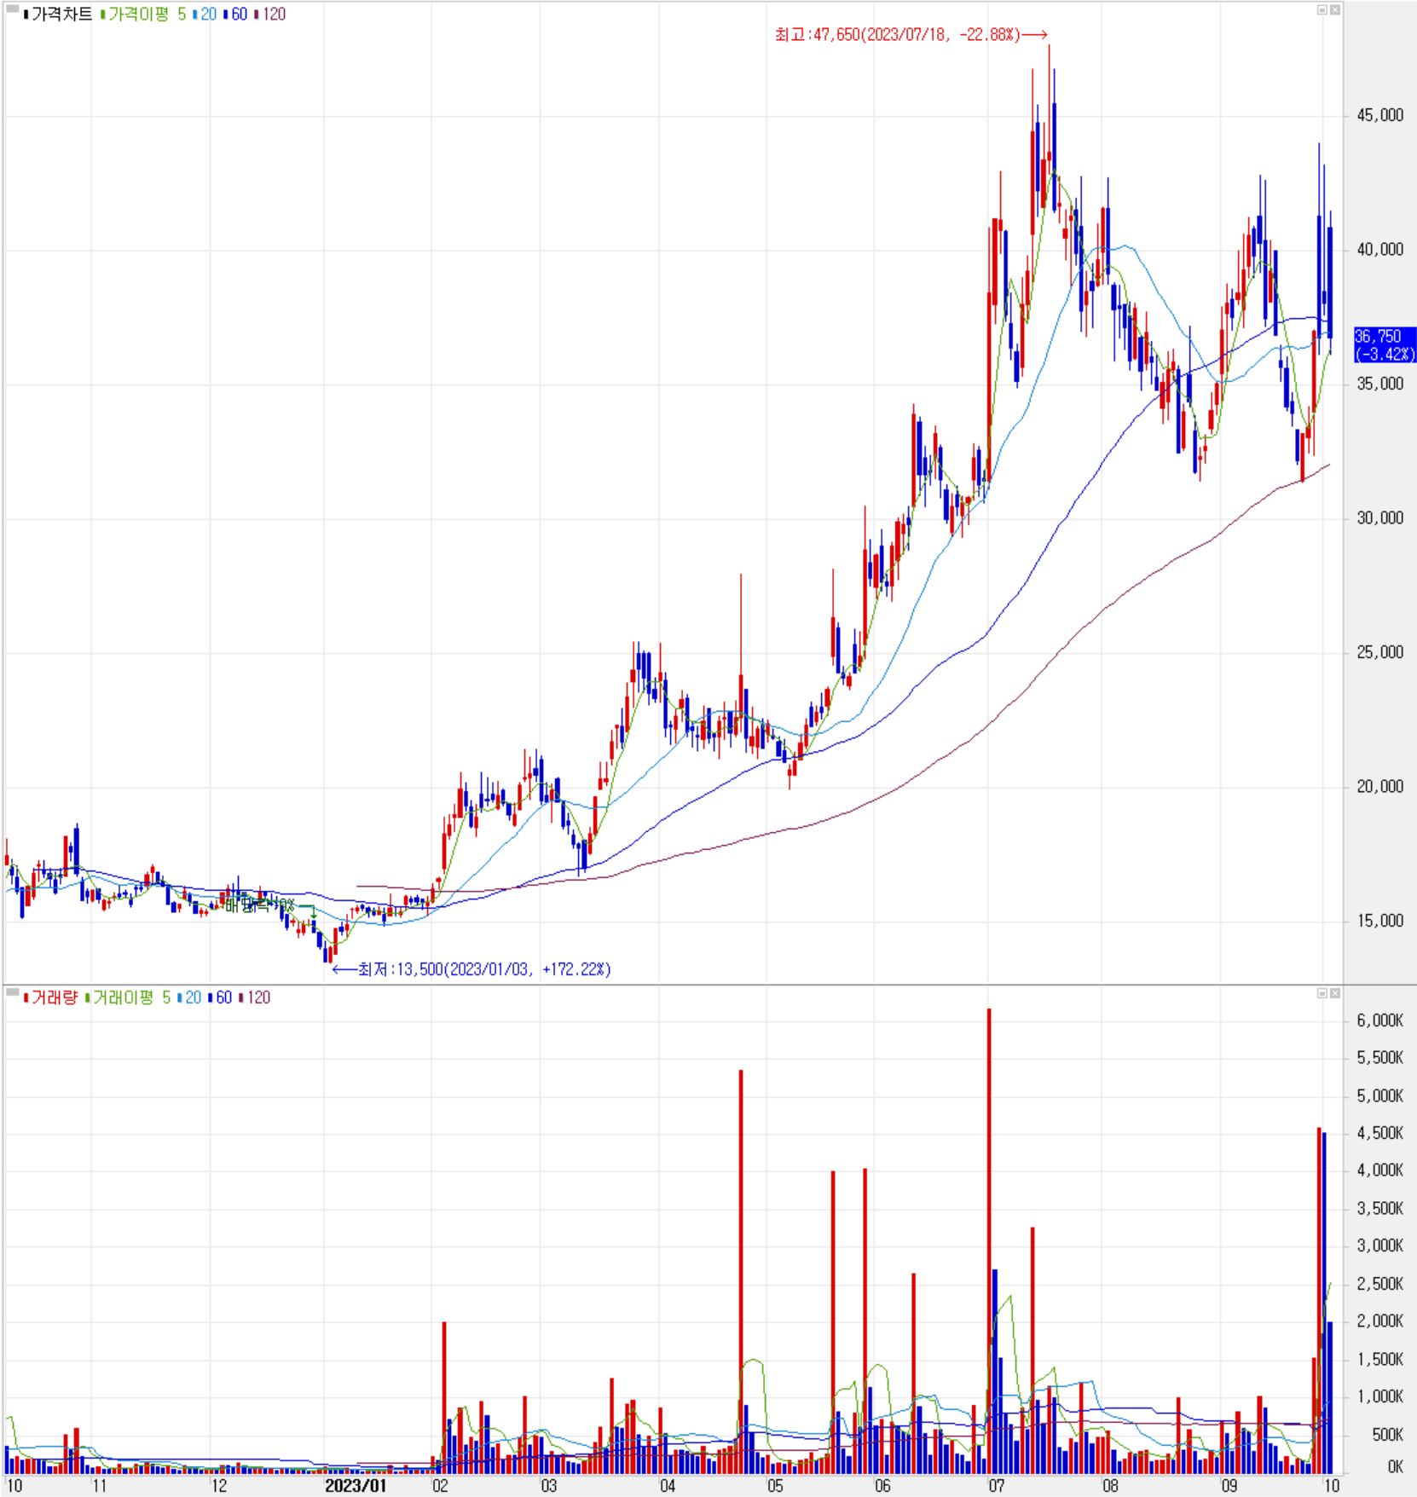
Task: Select the 가격차트 legend label
Action: [x=61, y=14]
